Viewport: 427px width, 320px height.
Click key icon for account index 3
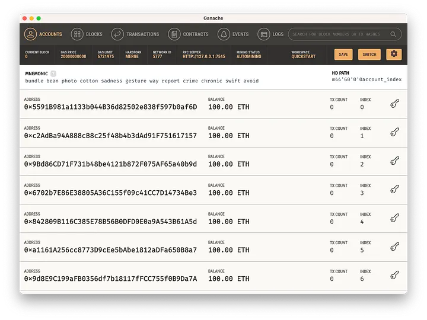click(395, 190)
